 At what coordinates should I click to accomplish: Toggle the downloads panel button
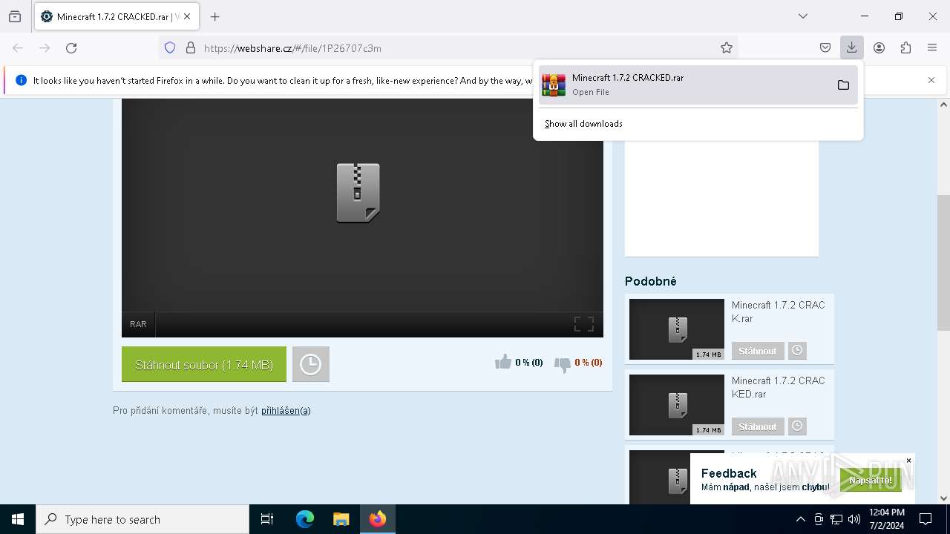coord(851,47)
